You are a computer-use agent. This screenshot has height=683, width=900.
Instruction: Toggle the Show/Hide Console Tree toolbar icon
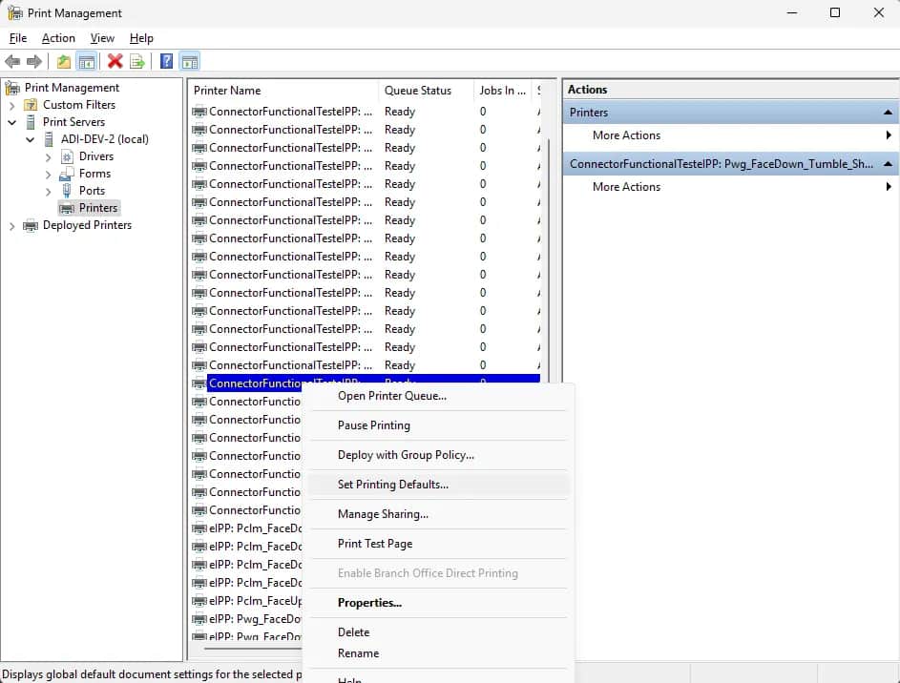87,62
